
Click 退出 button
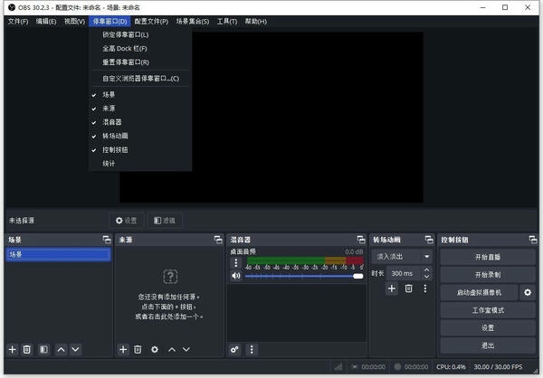coord(488,345)
